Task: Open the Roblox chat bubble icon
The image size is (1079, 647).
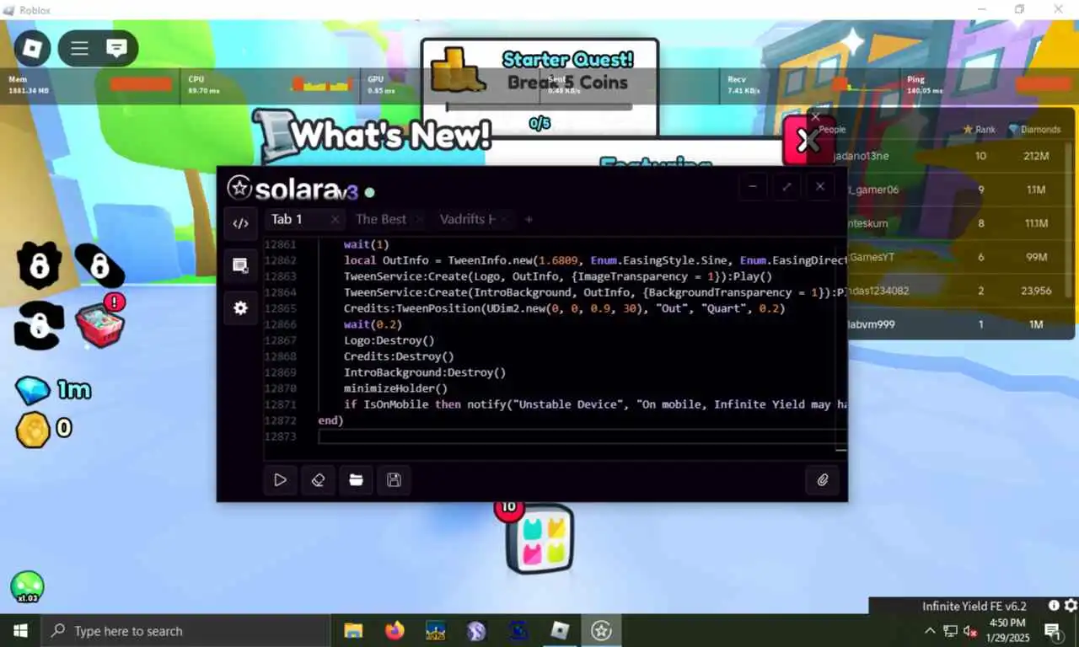Action: point(116,48)
